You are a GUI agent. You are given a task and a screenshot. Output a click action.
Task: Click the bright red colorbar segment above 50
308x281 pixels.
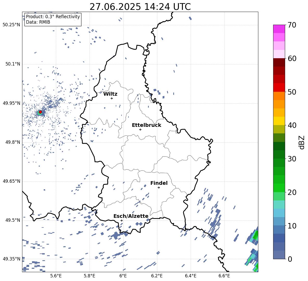279,88
